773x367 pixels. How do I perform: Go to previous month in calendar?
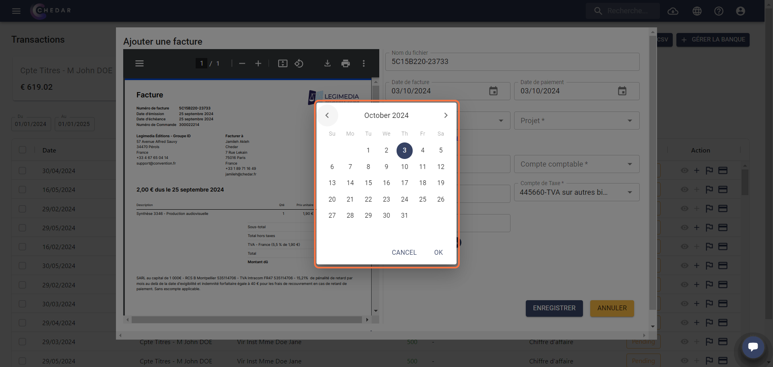click(x=327, y=115)
